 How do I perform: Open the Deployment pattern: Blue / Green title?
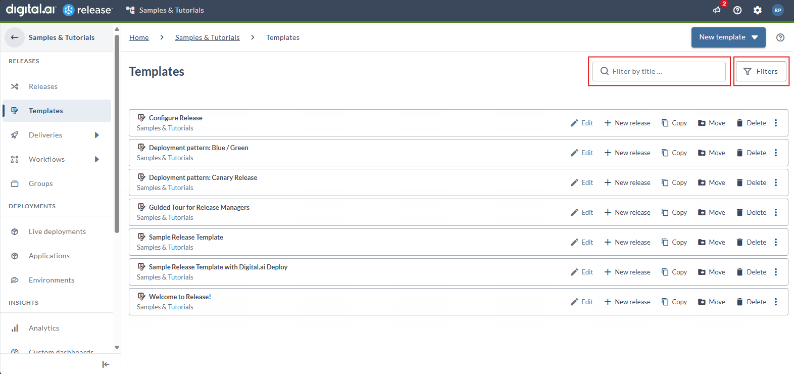[199, 148]
